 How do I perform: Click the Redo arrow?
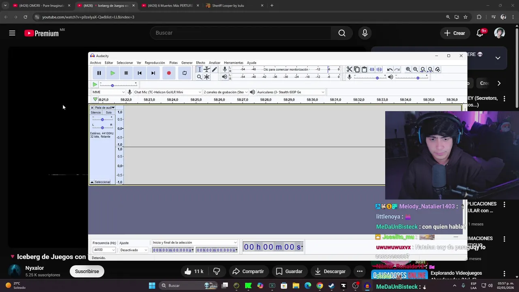tap(397, 69)
